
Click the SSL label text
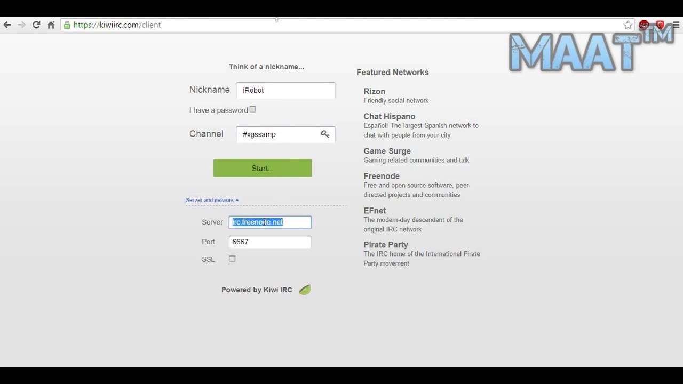tap(208, 259)
